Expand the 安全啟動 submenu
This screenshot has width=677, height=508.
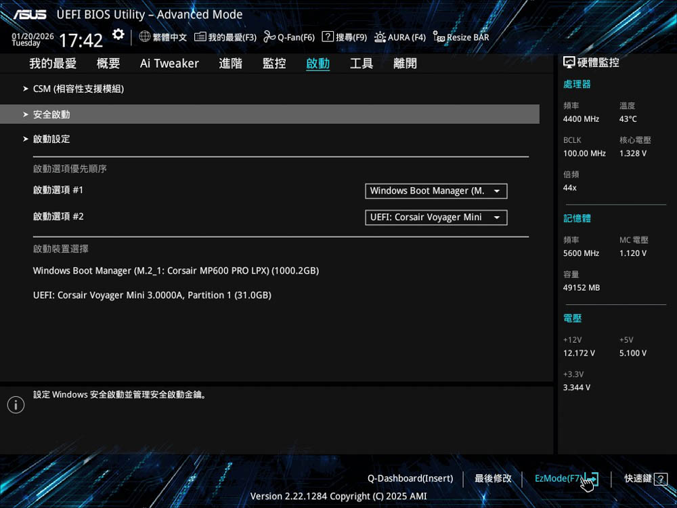click(51, 114)
